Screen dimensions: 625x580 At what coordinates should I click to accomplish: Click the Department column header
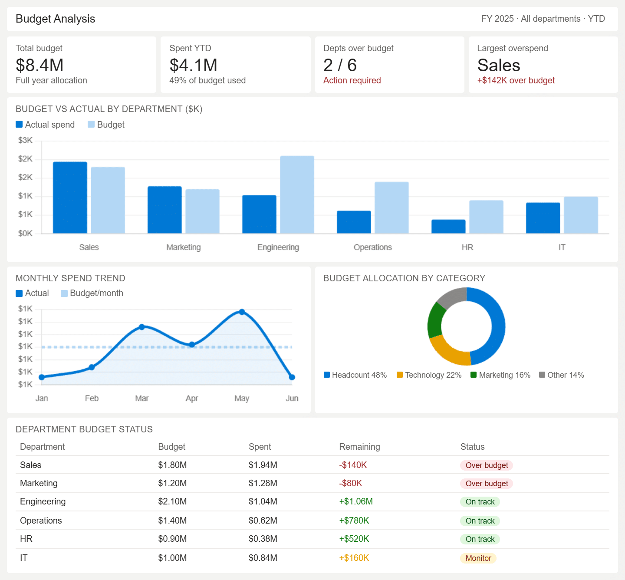(x=42, y=447)
